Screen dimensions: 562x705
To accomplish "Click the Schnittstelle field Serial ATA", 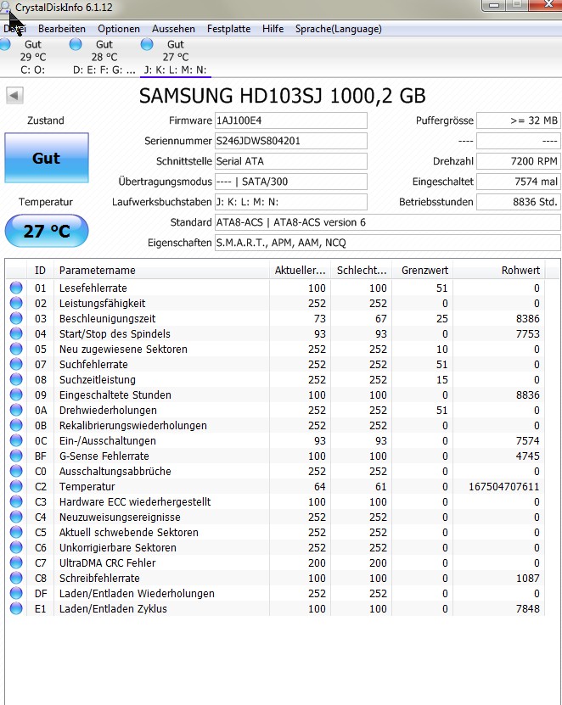I will click(290, 161).
